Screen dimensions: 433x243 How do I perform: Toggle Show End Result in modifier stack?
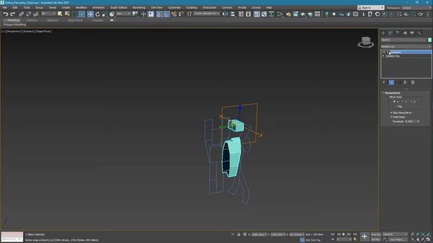click(392, 82)
